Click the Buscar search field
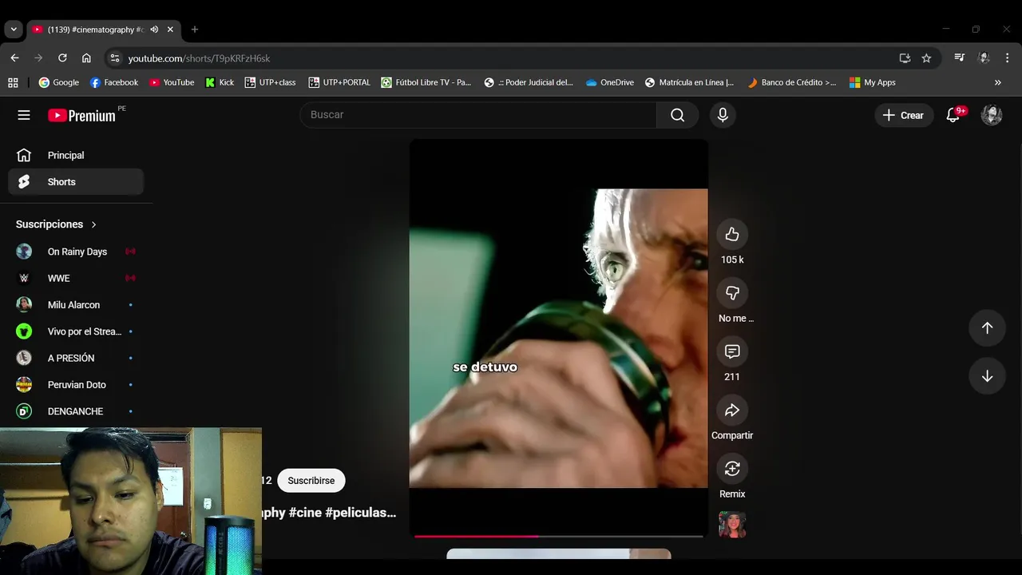The width and height of the screenshot is (1022, 575). point(478,115)
